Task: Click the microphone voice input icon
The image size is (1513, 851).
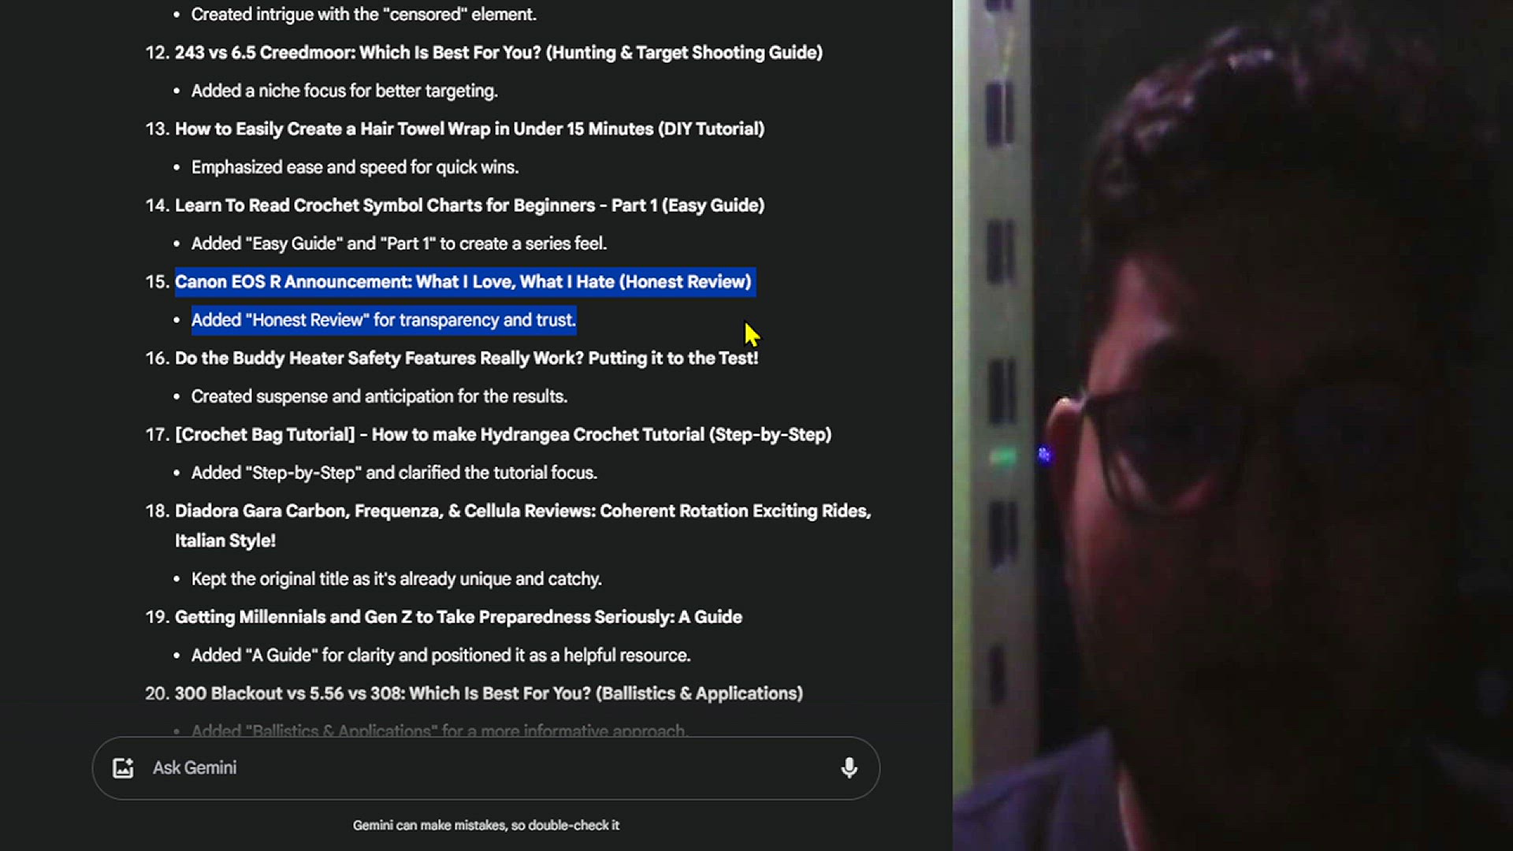Action: 849,768
